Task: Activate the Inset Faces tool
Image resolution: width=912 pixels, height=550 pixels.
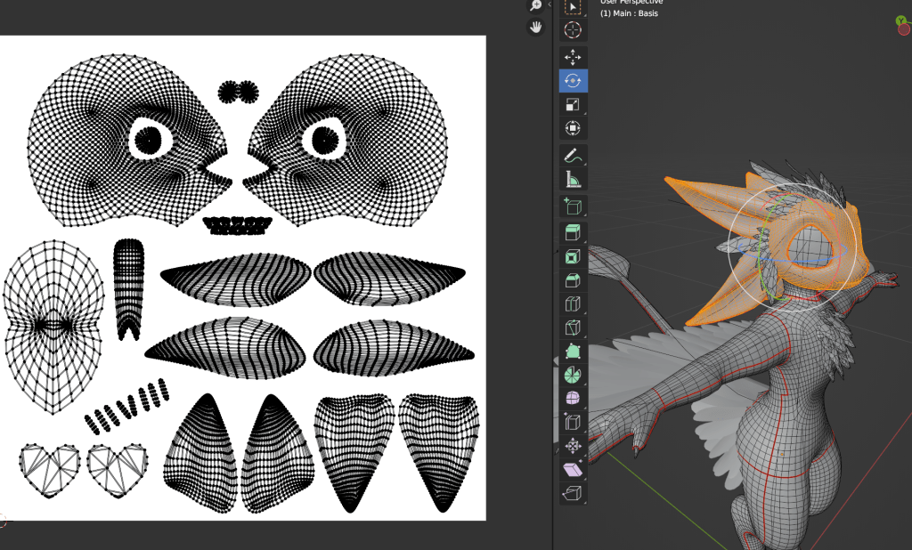Action: (573, 257)
